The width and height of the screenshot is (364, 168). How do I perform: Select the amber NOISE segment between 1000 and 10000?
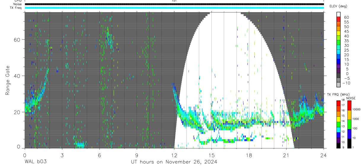click(349, 115)
